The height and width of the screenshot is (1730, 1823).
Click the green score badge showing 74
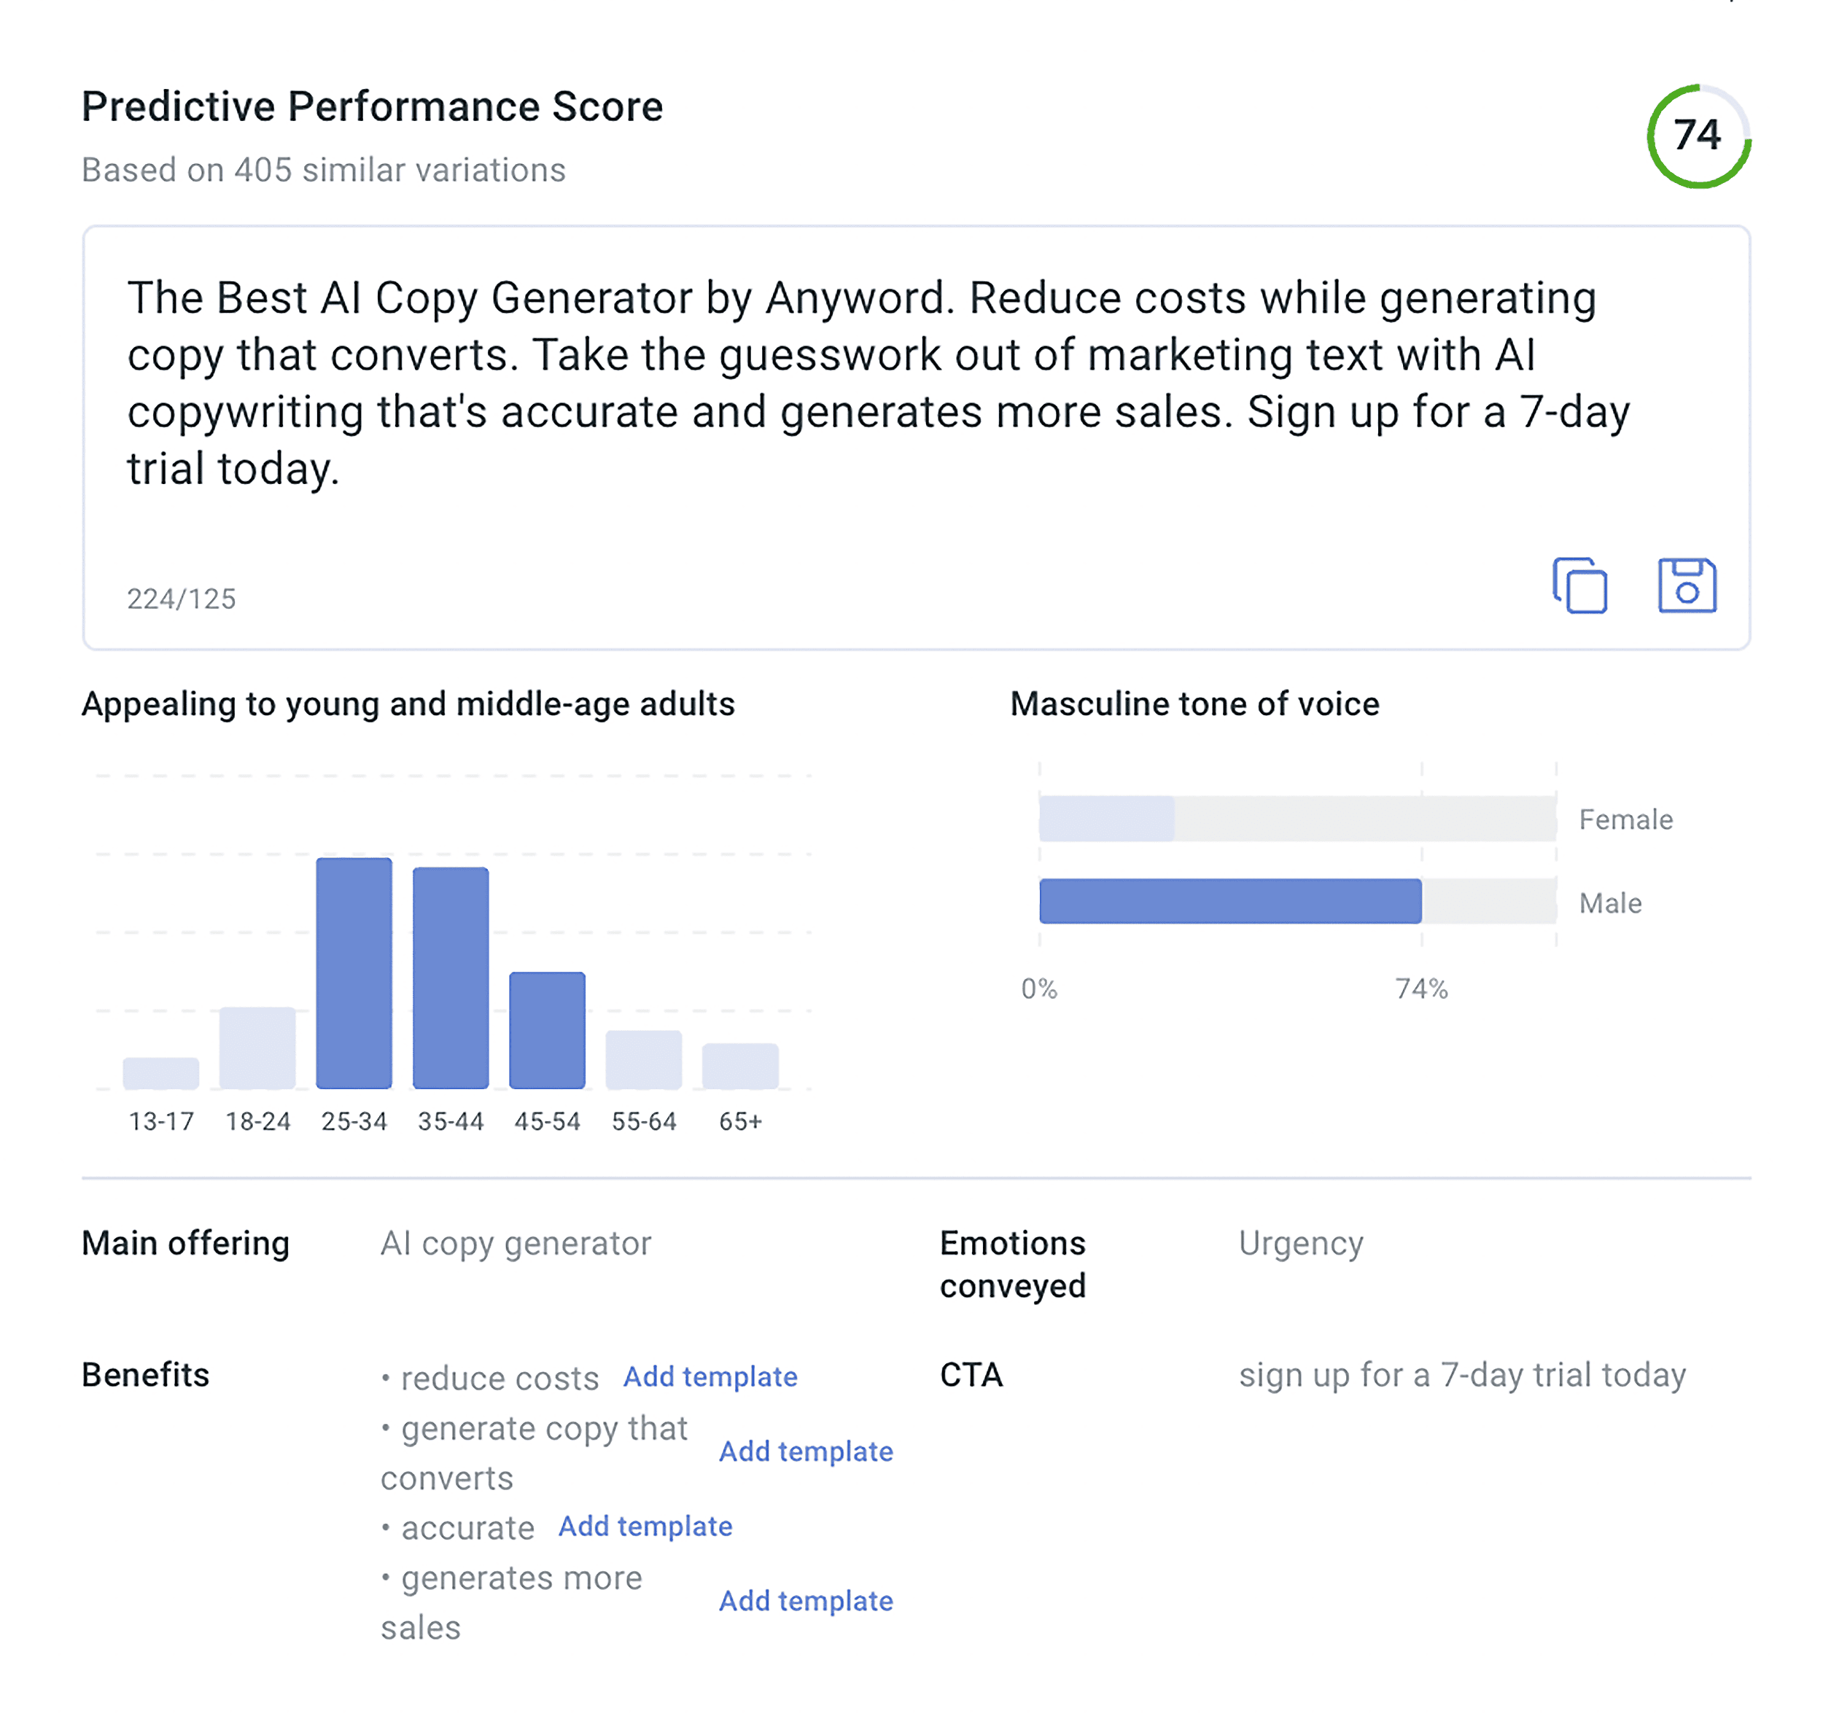[x=1698, y=135]
